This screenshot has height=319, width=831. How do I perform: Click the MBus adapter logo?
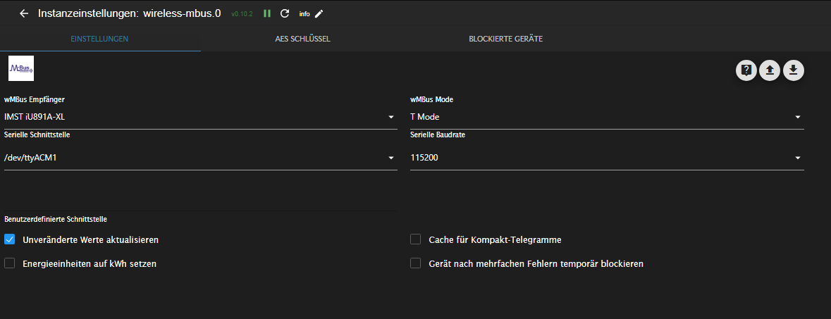coord(21,68)
